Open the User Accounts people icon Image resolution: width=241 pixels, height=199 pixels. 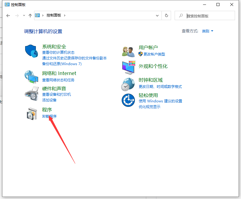coord(129,51)
